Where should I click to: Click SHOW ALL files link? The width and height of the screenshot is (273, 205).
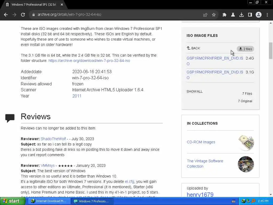coord(194,92)
